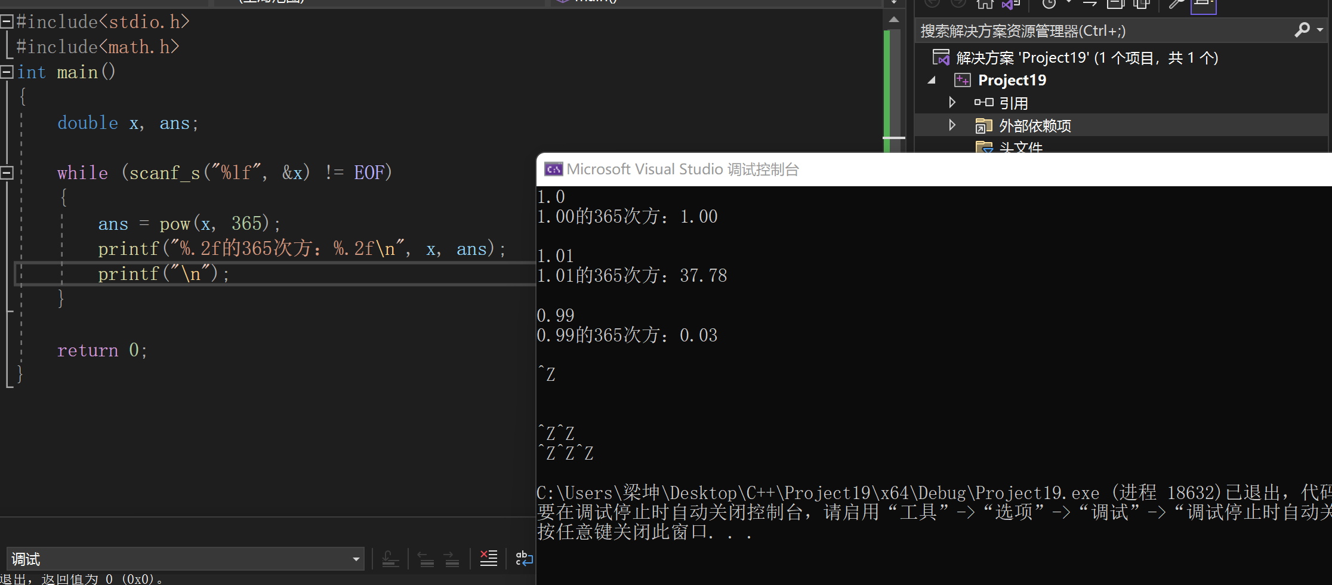Click the #include<math.h> code line
Screen dimensions: 1332x585
[x=97, y=47]
